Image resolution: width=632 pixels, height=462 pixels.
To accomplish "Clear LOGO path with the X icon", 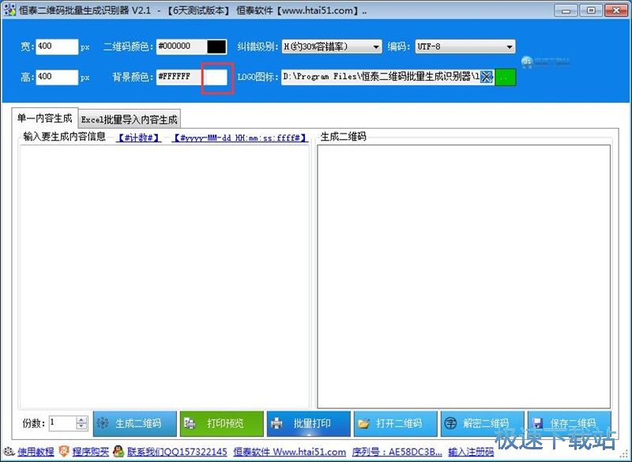I will click(x=487, y=77).
